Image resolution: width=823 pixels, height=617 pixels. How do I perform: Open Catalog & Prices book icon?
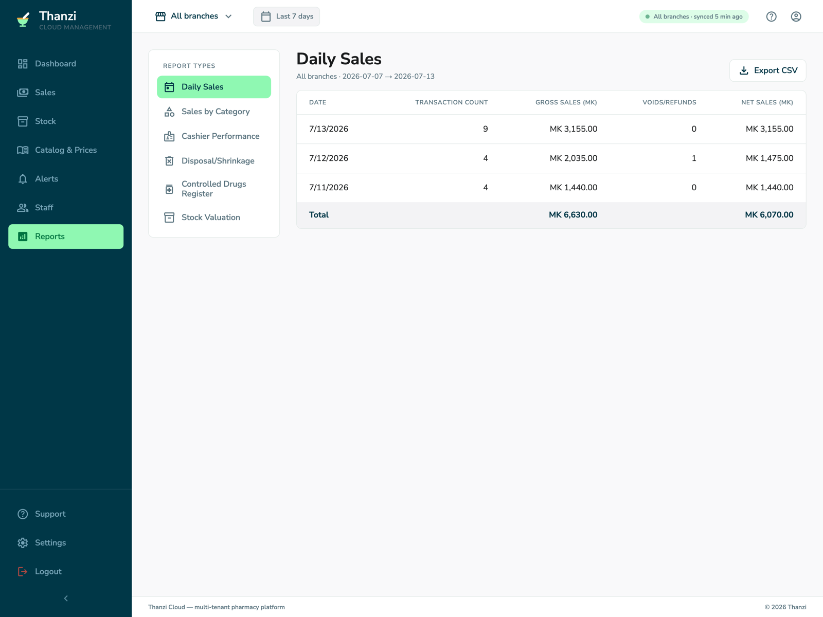point(23,150)
